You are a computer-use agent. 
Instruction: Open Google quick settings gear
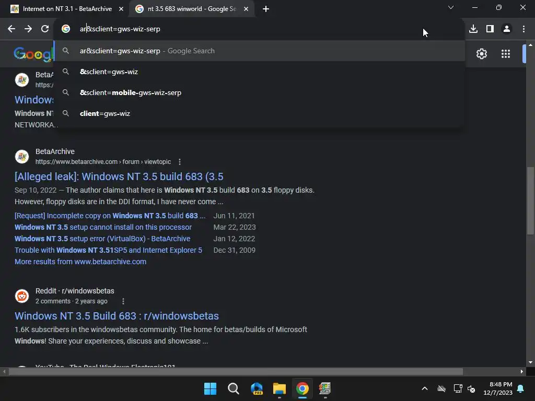pyautogui.click(x=481, y=54)
